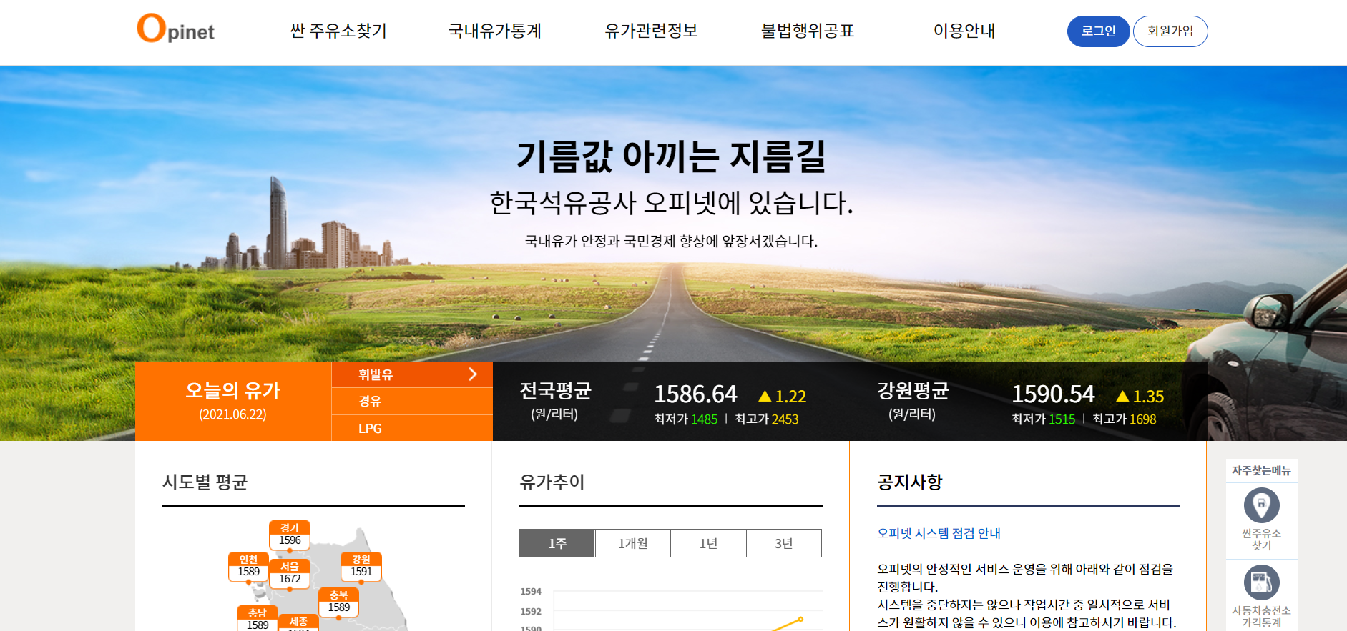Click the 강원평균 price 1590.54
Viewport: 1347px width, 631px height.
pos(1053,394)
